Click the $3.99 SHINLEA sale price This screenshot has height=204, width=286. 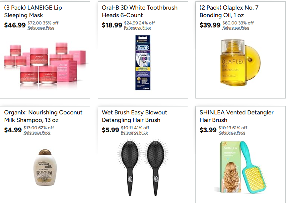pos(208,130)
